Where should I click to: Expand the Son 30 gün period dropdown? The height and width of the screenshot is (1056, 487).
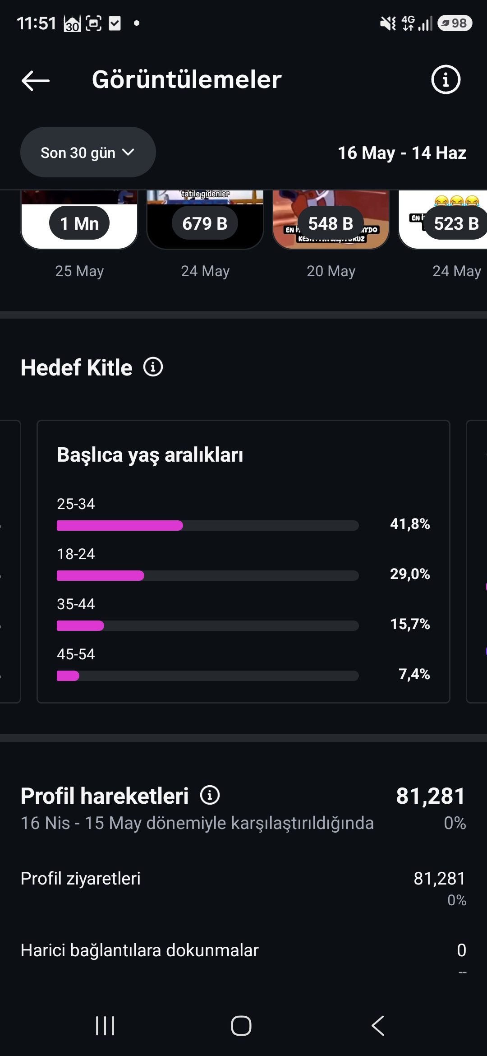(88, 152)
